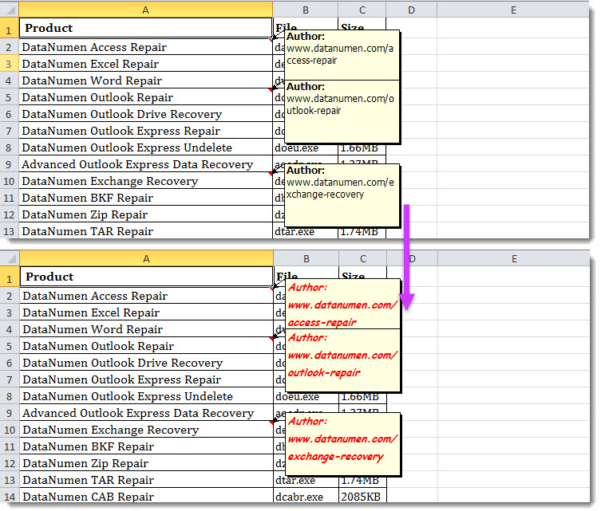This screenshot has height=511, width=601.
Task: Select DataNumen Word Repair cell in the top spreadsheet
Action: [145, 81]
